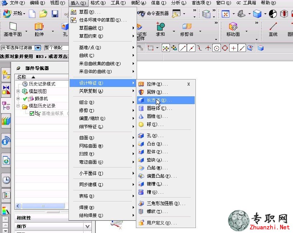Click the Save floppy disk icon
293x233 pixels.
[x=55, y=14]
